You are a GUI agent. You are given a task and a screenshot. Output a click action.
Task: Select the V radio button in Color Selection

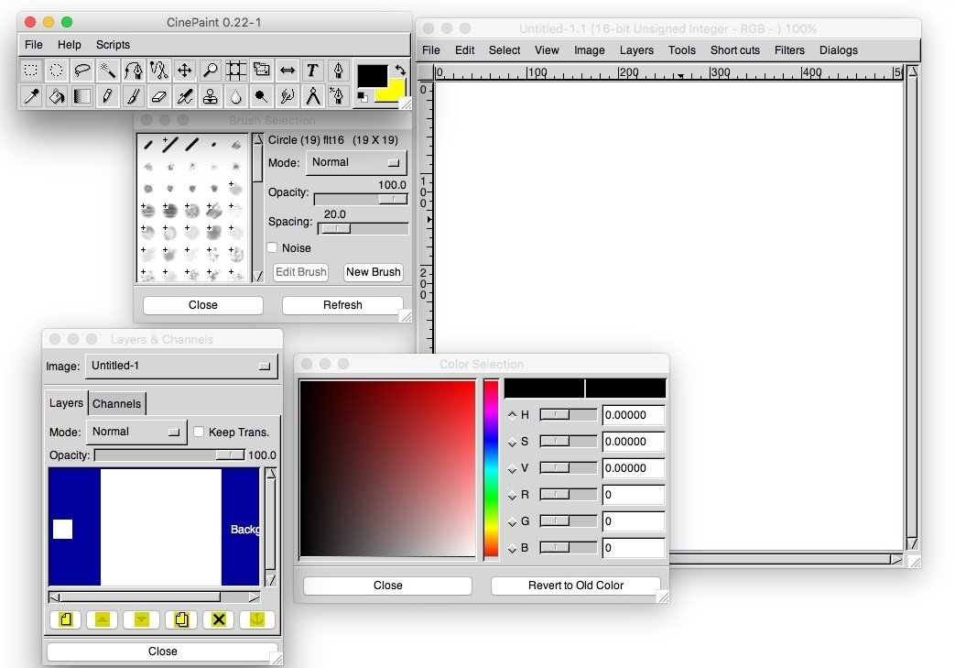click(x=512, y=468)
